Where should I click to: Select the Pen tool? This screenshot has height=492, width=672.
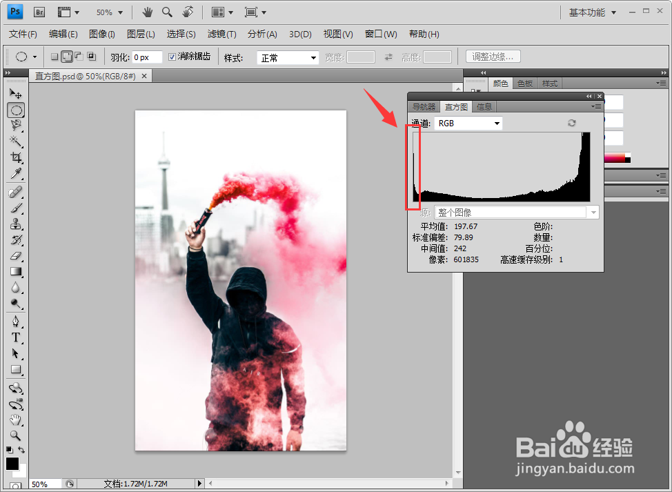coord(16,322)
